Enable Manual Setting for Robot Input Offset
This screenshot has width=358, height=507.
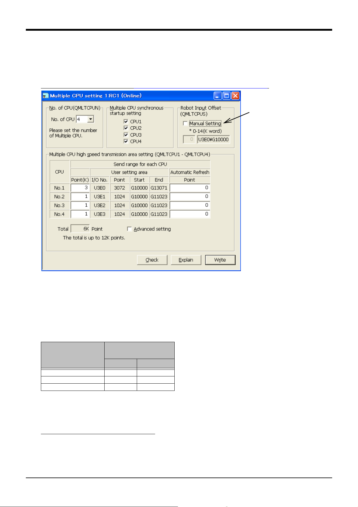click(185, 123)
